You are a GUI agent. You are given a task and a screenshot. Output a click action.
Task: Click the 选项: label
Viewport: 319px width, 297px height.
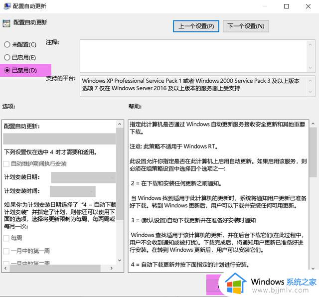(9, 106)
